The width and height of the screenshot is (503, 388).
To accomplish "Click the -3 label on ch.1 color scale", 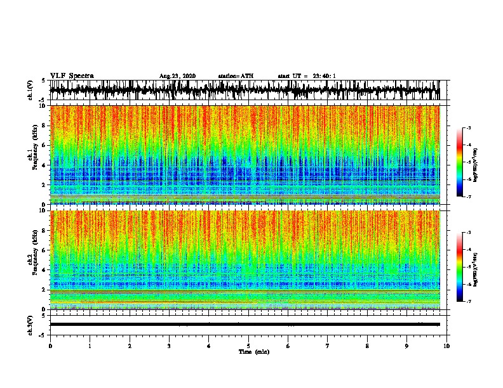I will [x=469, y=128].
